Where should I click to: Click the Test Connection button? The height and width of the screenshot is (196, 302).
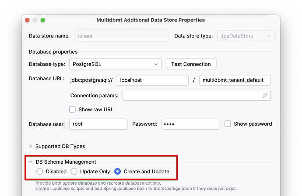(191, 64)
